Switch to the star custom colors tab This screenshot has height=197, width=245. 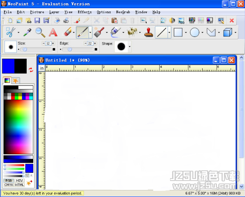click(16, 80)
